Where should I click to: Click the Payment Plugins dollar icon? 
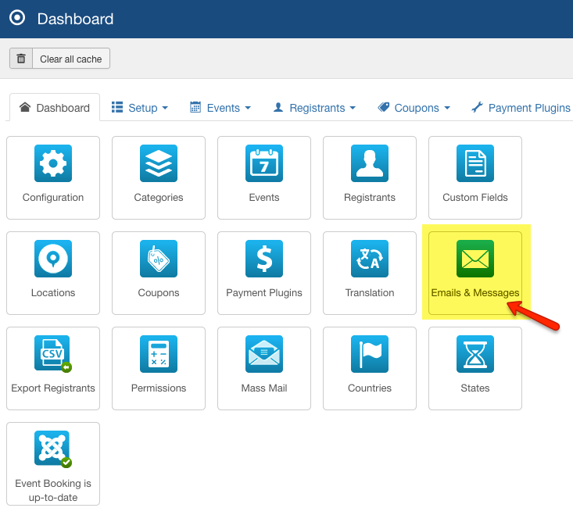click(x=264, y=259)
